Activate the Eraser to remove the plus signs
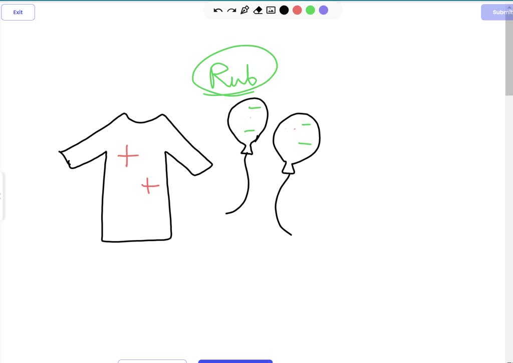Viewport: 513px width, 363px height. [x=258, y=9]
